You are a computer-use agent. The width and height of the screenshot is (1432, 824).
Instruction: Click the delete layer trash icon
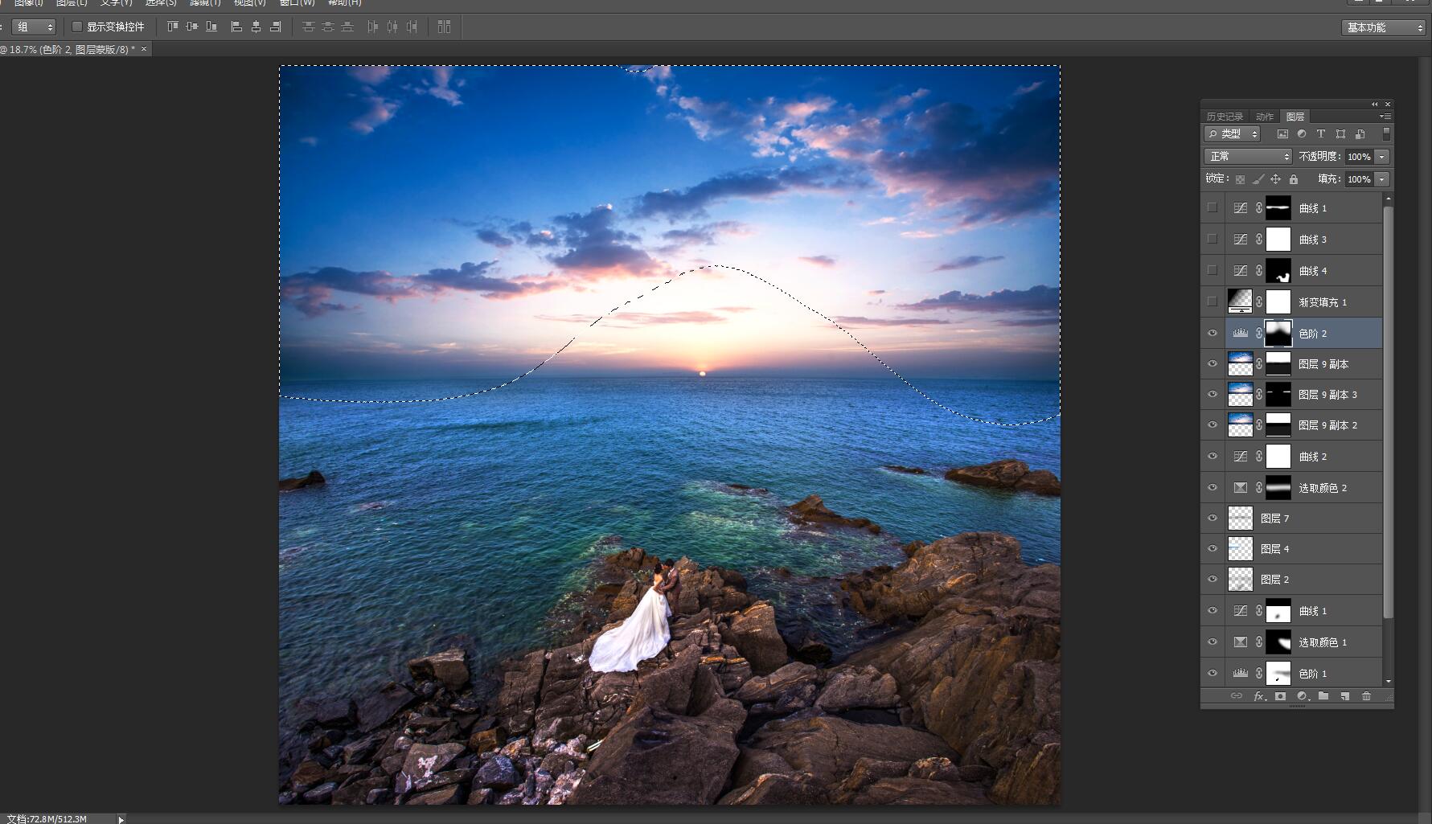click(1366, 696)
